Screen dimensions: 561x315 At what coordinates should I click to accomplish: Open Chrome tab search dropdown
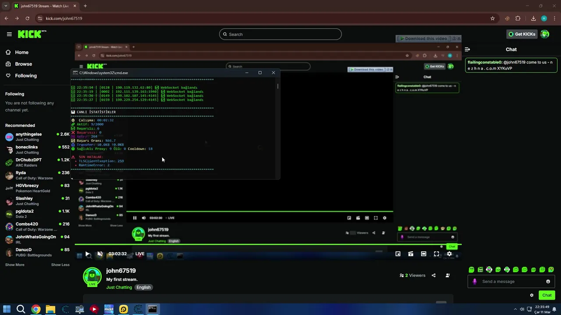click(x=6, y=6)
